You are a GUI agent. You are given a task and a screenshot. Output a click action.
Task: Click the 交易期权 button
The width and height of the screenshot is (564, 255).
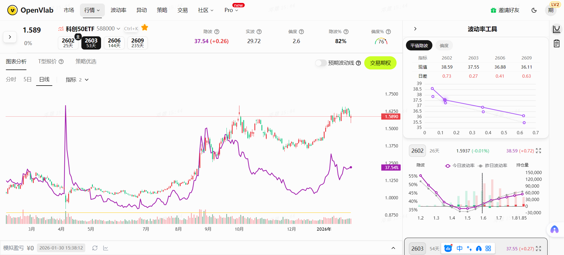380,63
